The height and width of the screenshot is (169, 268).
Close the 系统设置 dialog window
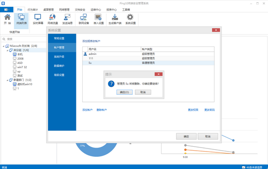tap(216, 30)
